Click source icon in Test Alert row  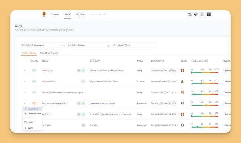tap(182, 125)
